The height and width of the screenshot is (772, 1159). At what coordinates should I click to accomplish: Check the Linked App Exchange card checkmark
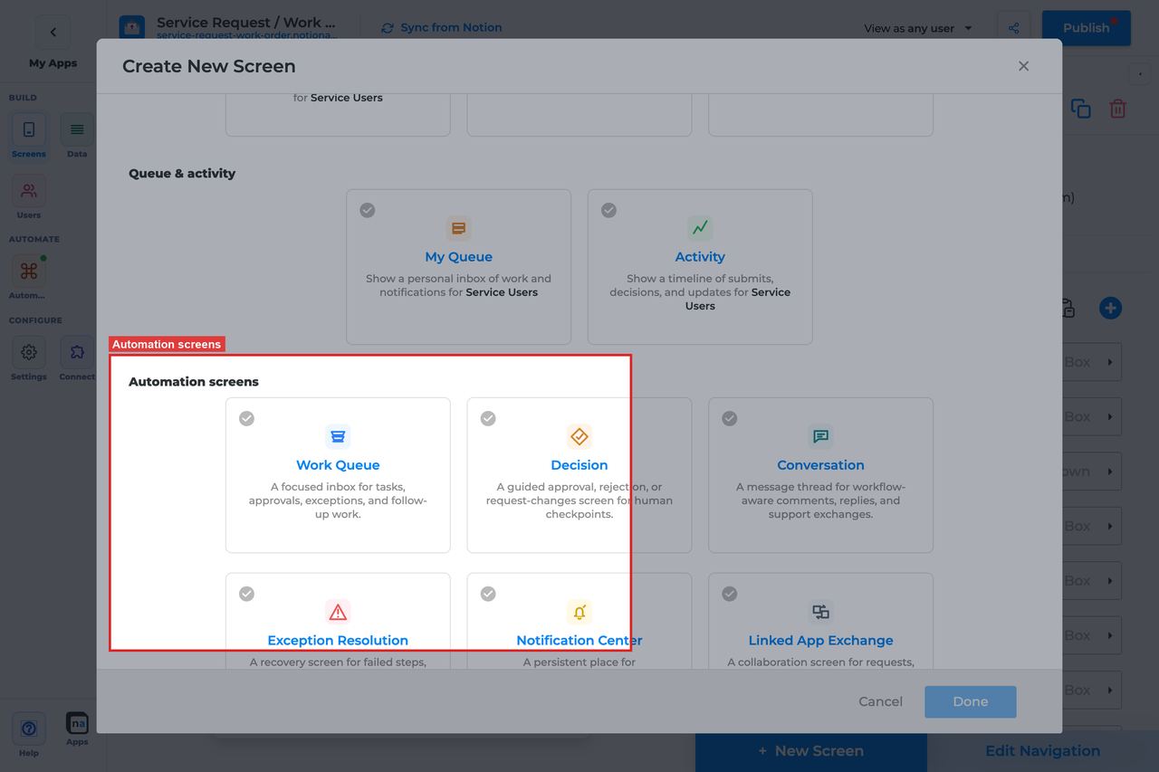729,594
